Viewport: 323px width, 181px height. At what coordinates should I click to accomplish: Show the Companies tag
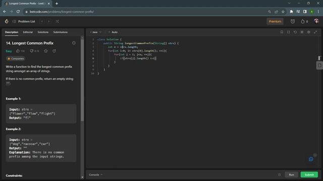[16, 59]
